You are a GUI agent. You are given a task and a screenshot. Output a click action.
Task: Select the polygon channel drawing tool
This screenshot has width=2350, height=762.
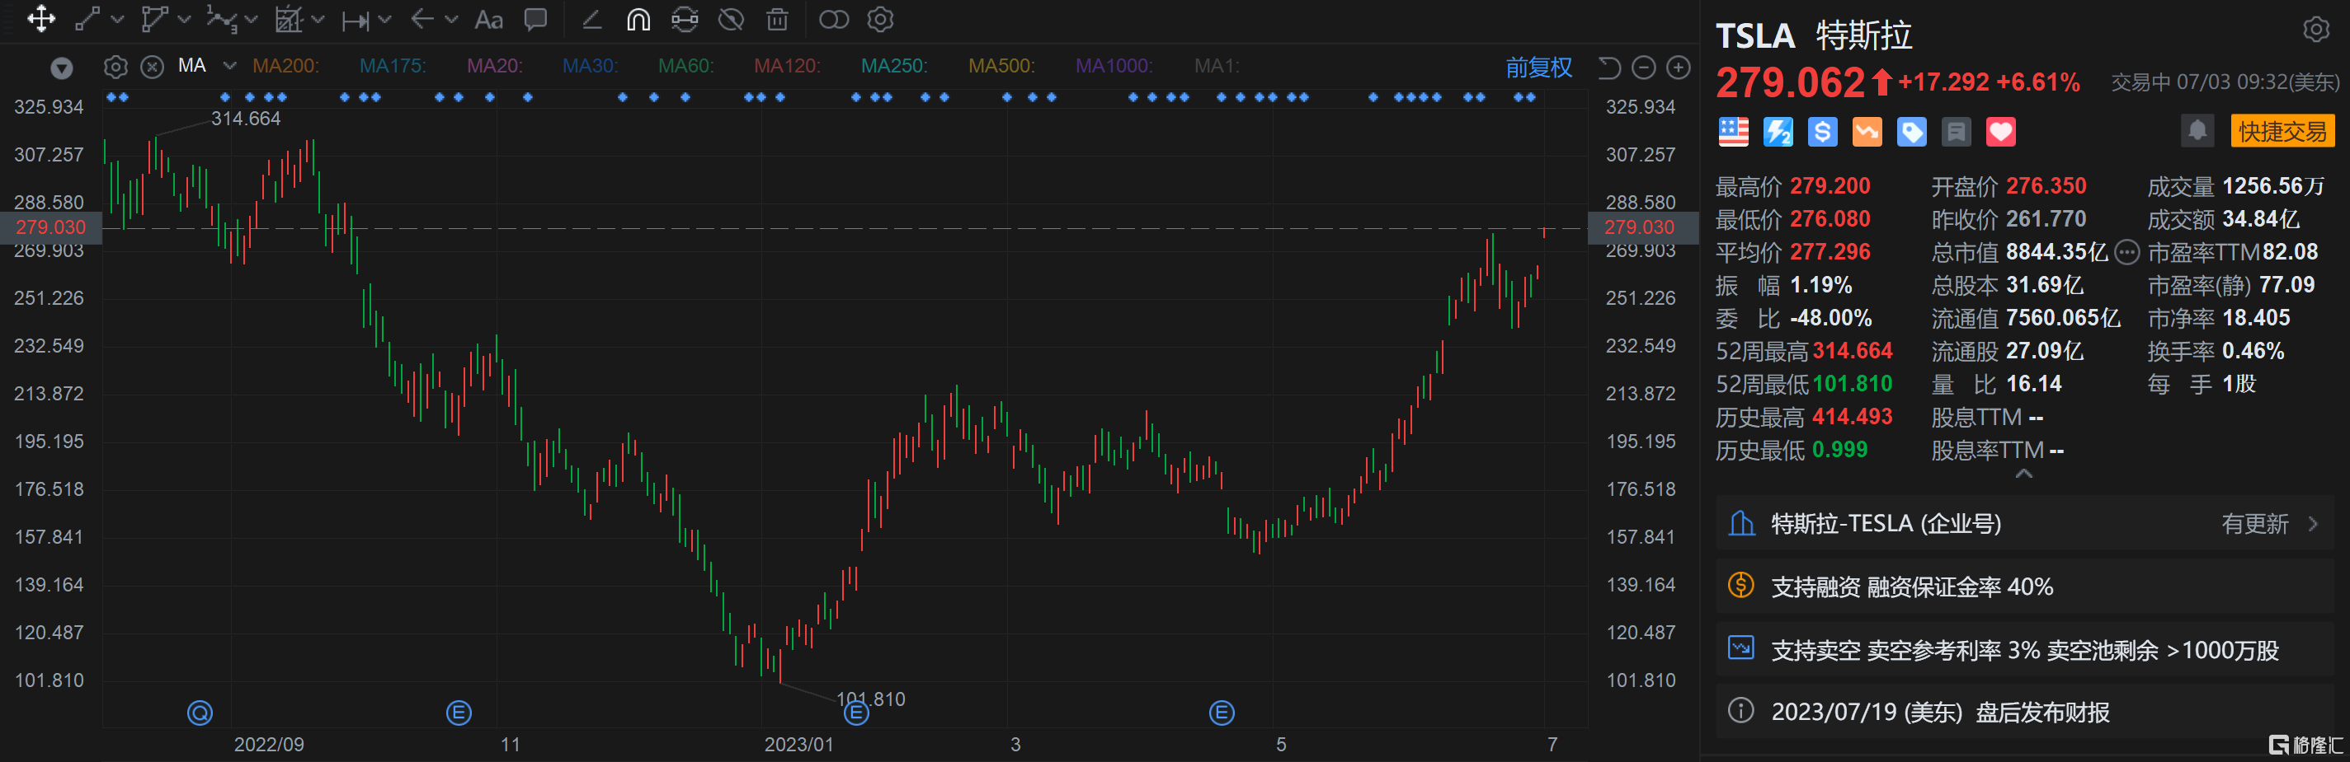click(x=154, y=18)
